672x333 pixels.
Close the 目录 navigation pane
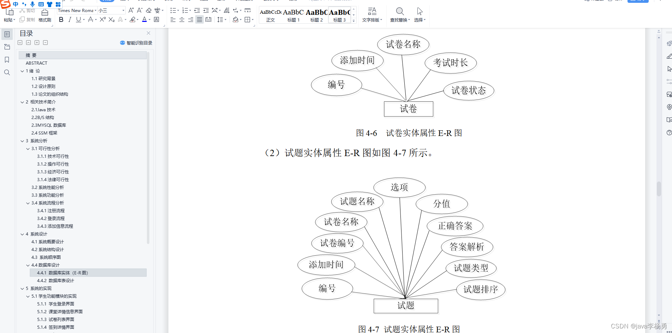(149, 33)
